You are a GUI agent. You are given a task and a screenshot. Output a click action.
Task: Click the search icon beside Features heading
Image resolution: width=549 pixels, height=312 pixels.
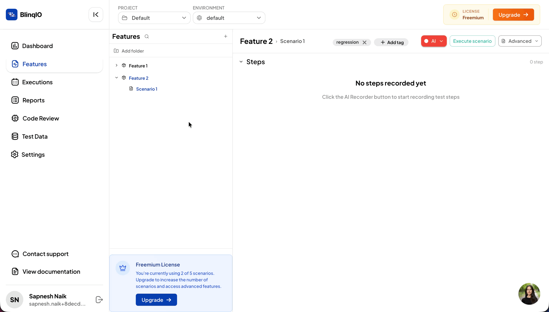147,36
